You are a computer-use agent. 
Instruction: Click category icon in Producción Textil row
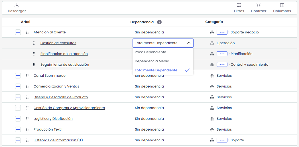(x=212, y=129)
